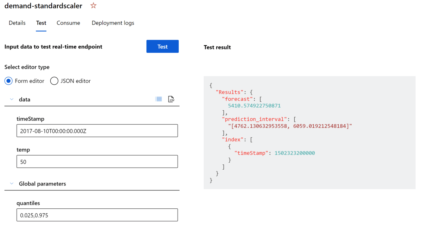
Task: Collapse the data section chevron
Action: click(x=12, y=99)
